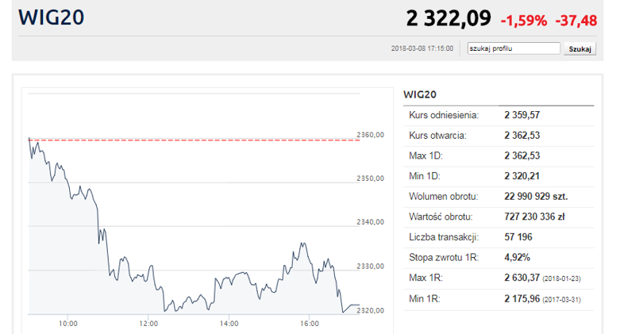Click the "szukaj profilu" search input field

[x=513, y=48]
